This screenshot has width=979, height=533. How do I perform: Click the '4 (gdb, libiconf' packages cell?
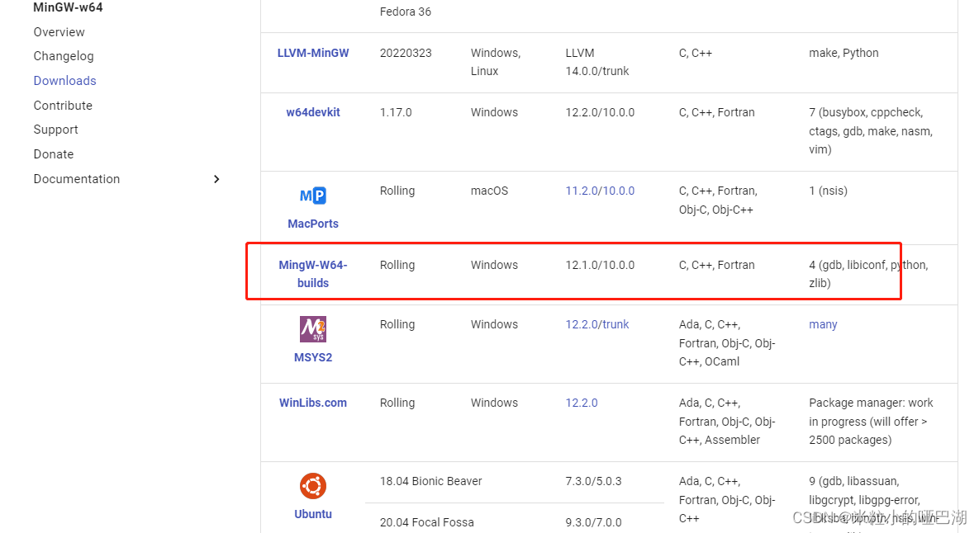868,274
